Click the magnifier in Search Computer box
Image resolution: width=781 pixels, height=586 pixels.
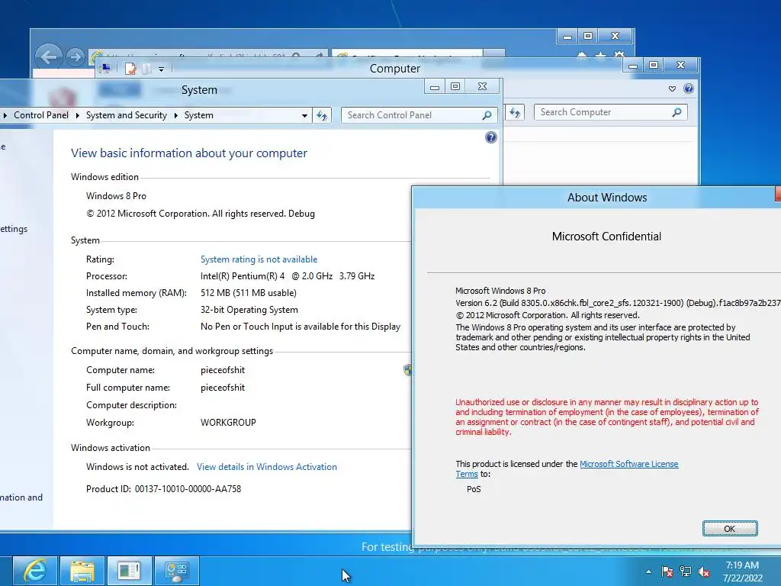677,112
